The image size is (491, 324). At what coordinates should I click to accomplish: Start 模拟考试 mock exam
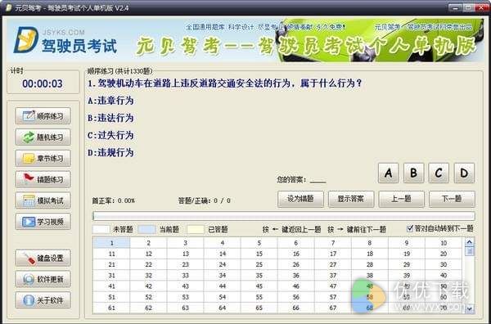pyautogui.click(x=43, y=200)
